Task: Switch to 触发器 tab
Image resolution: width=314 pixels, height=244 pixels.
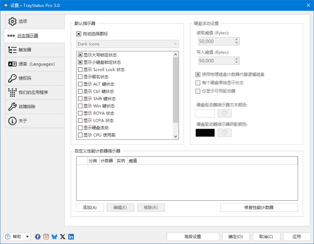Action: (x=35, y=50)
